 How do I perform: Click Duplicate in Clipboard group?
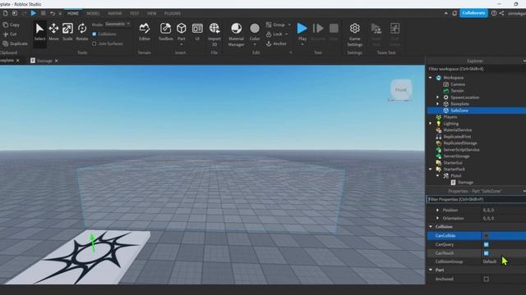[15, 43]
